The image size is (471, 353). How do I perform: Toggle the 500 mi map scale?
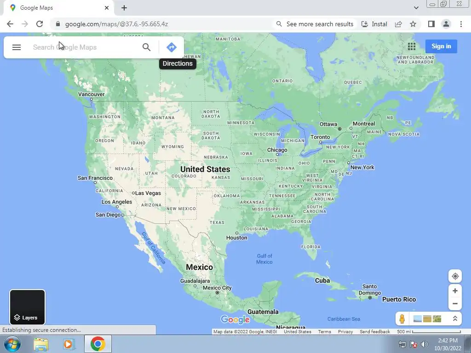click(x=429, y=332)
